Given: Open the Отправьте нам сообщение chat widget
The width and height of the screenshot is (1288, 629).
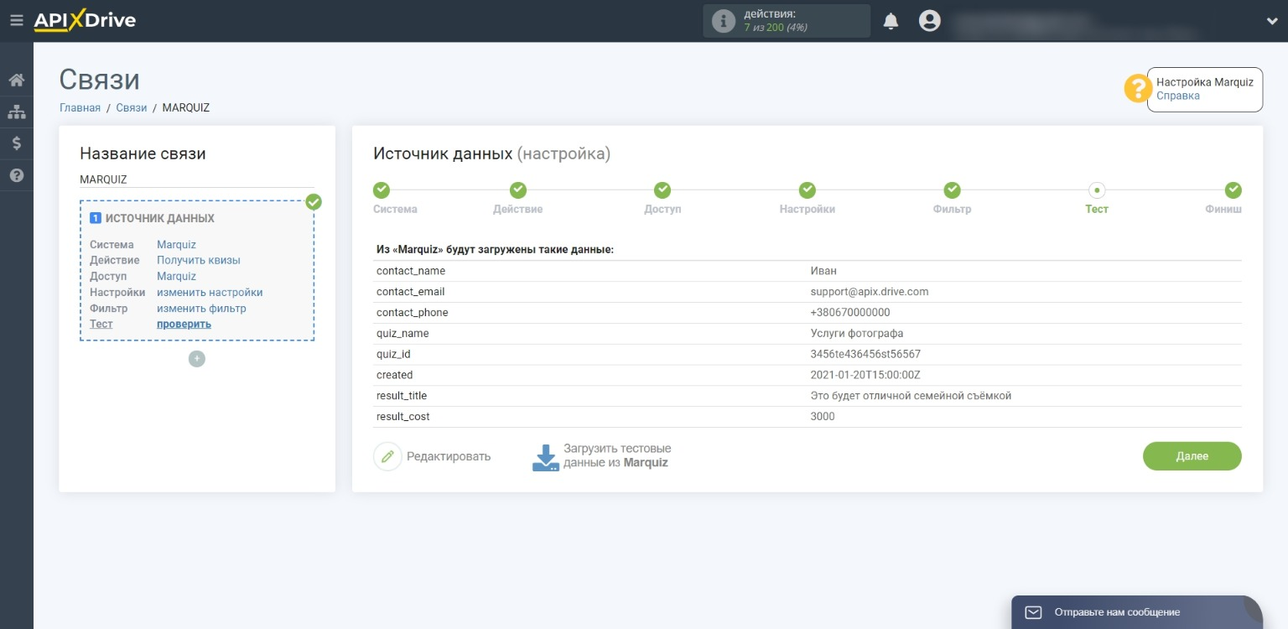Looking at the screenshot, I should coord(1136,612).
